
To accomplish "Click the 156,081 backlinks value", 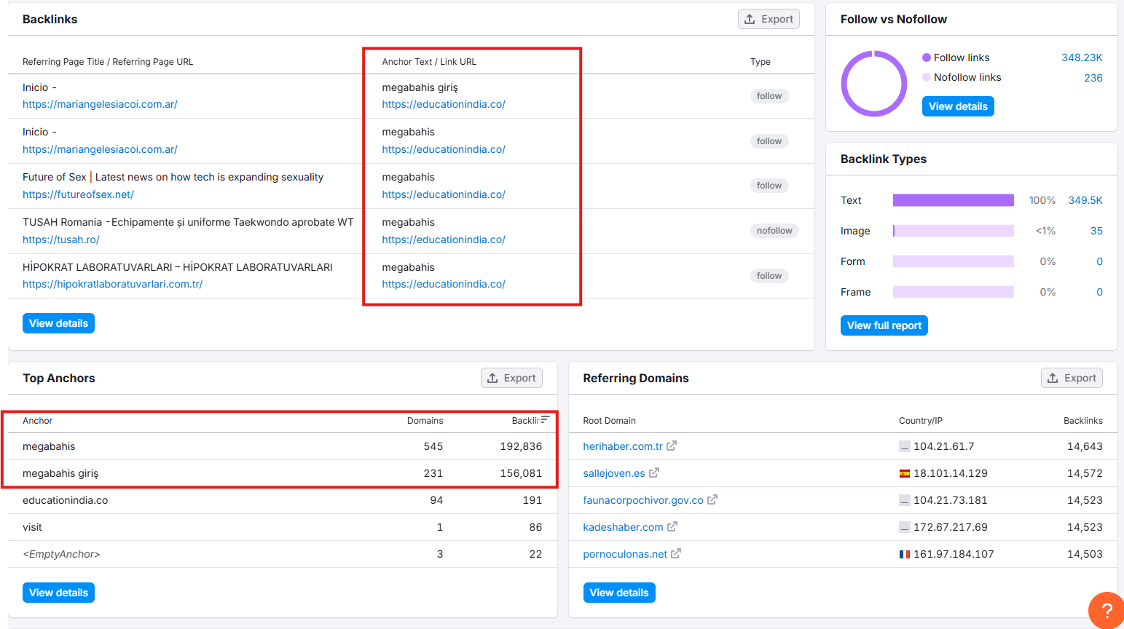I will 521,473.
